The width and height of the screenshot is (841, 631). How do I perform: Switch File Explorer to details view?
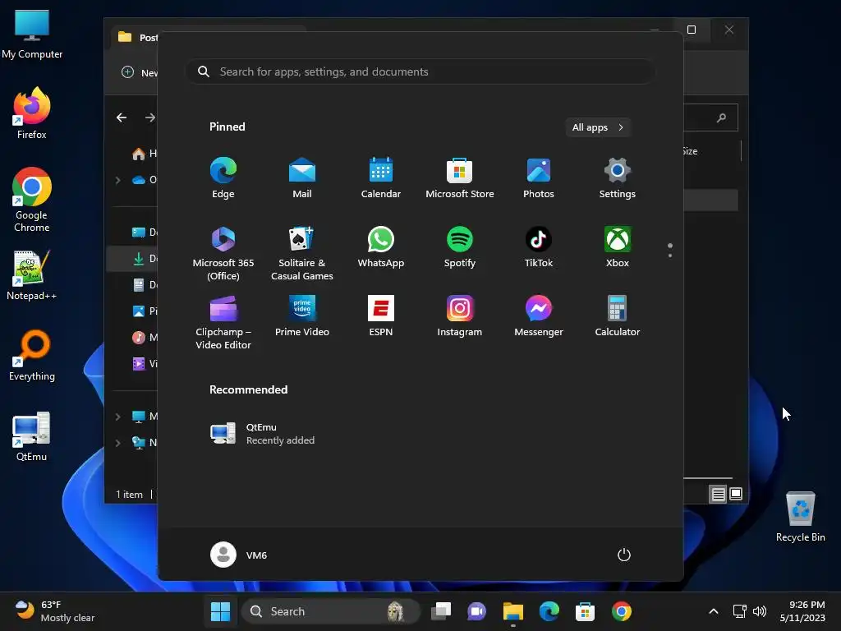pyautogui.click(x=718, y=494)
